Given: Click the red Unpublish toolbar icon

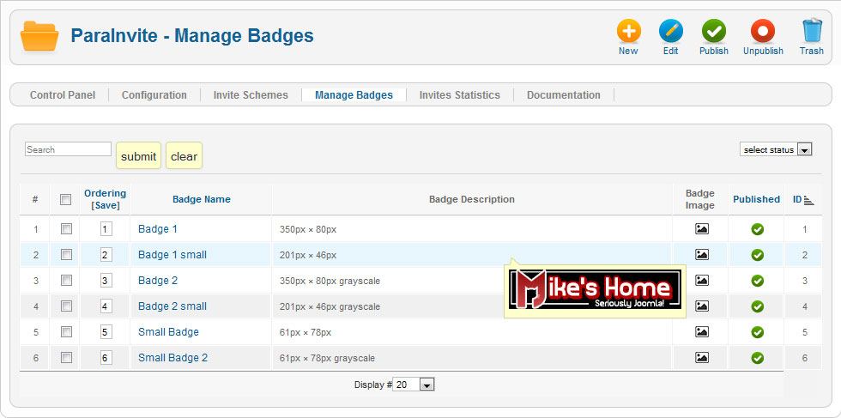Looking at the screenshot, I should pyautogui.click(x=763, y=31).
